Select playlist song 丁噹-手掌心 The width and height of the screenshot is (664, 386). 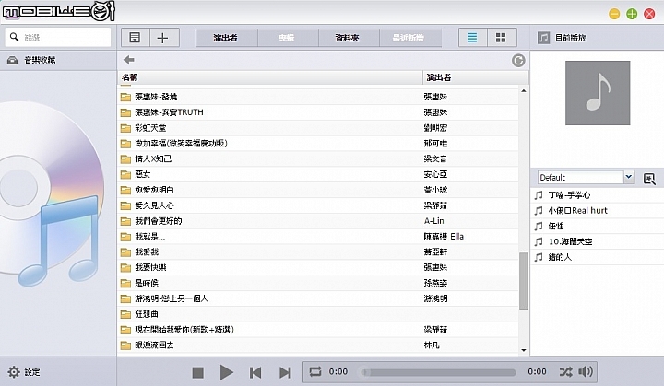pos(597,195)
